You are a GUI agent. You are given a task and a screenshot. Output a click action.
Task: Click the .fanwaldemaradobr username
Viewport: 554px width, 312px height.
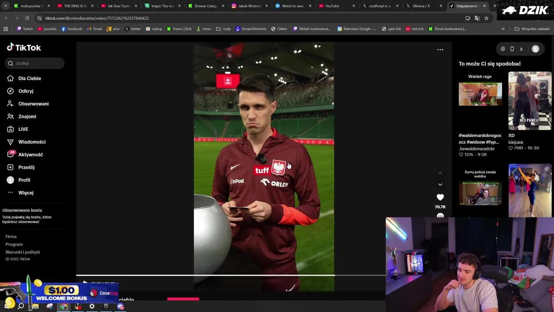coord(477,149)
